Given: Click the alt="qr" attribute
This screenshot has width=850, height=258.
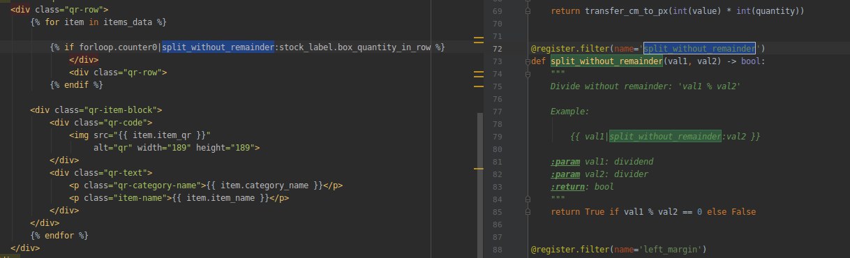Looking at the screenshot, I should pos(112,148).
